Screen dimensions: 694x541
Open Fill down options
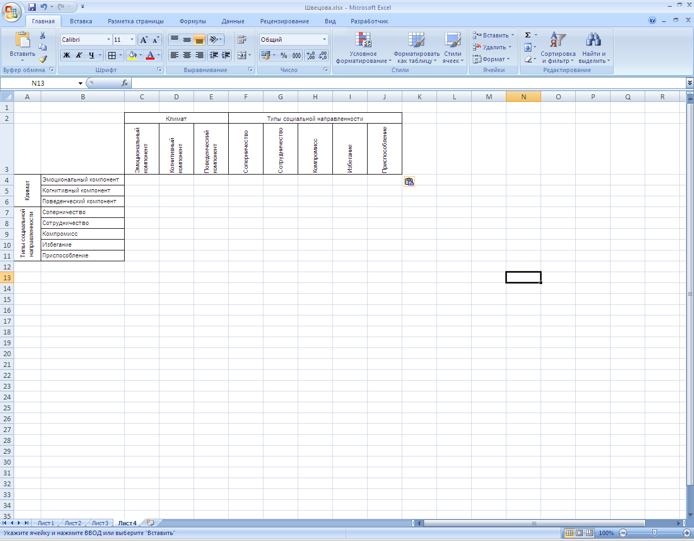pyautogui.click(x=530, y=47)
